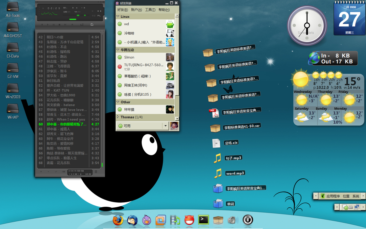The height and width of the screenshot is (229, 366).
Task: Click the network computers tray icon
Action: 357,207
